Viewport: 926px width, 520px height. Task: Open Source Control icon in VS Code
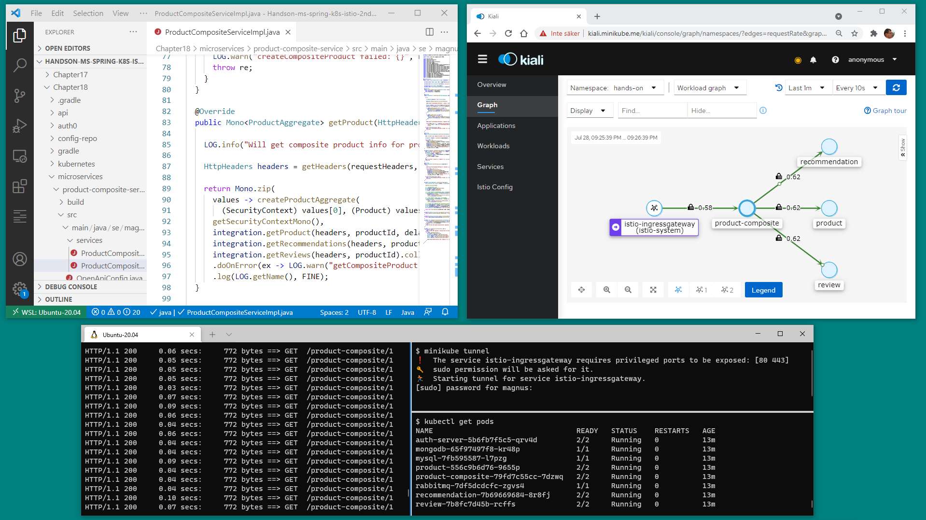20,96
